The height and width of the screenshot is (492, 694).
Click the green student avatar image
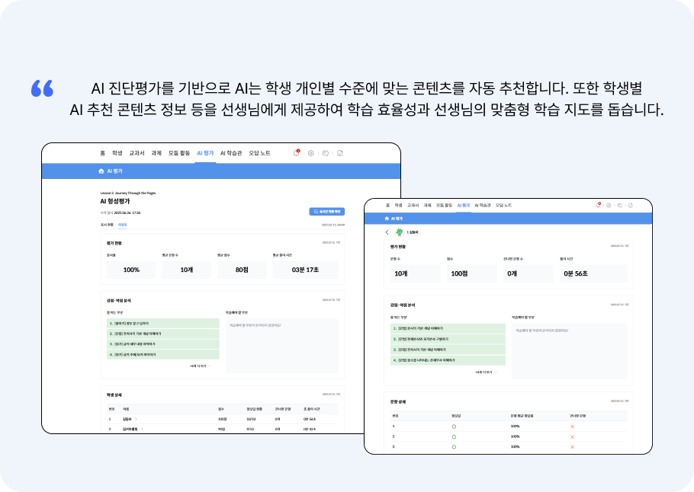[x=399, y=232]
